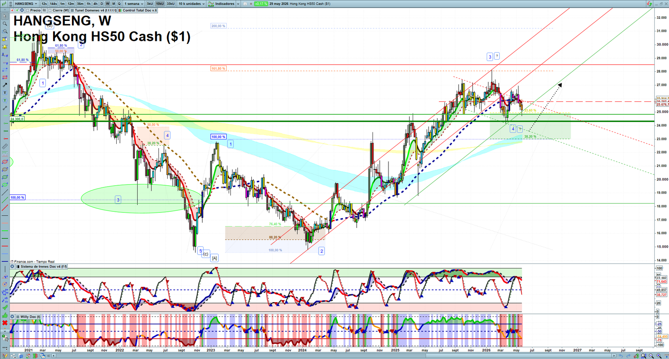Select the angle measurement tool
Viewport: 669px width, 359px height.
point(5,277)
